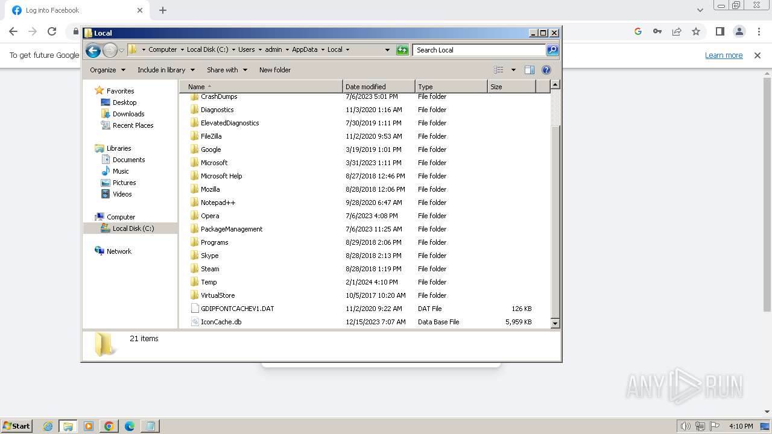Expand the AppData breadcrumb arrow

pyautogui.click(x=322, y=50)
